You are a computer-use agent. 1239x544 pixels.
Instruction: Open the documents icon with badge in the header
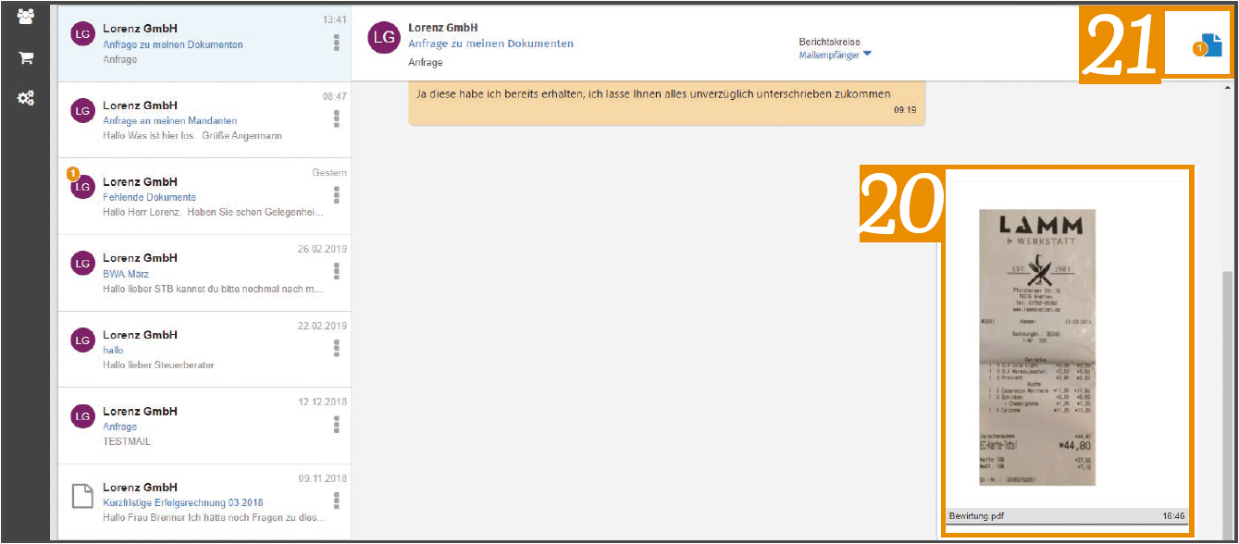coord(1208,44)
